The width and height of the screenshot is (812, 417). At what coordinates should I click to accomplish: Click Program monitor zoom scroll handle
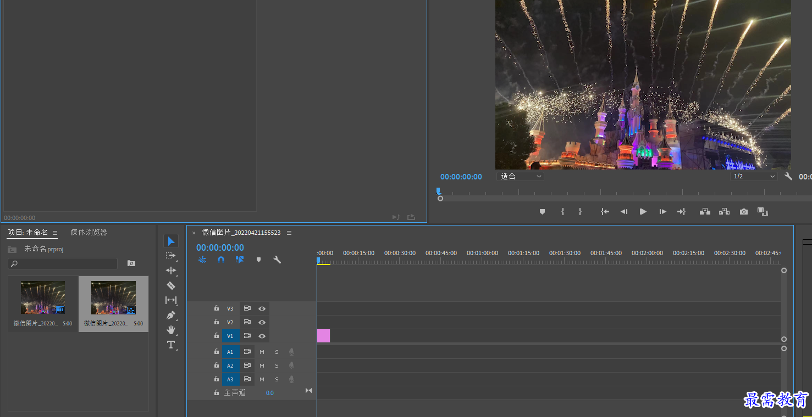pyautogui.click(x=440, y=198)
